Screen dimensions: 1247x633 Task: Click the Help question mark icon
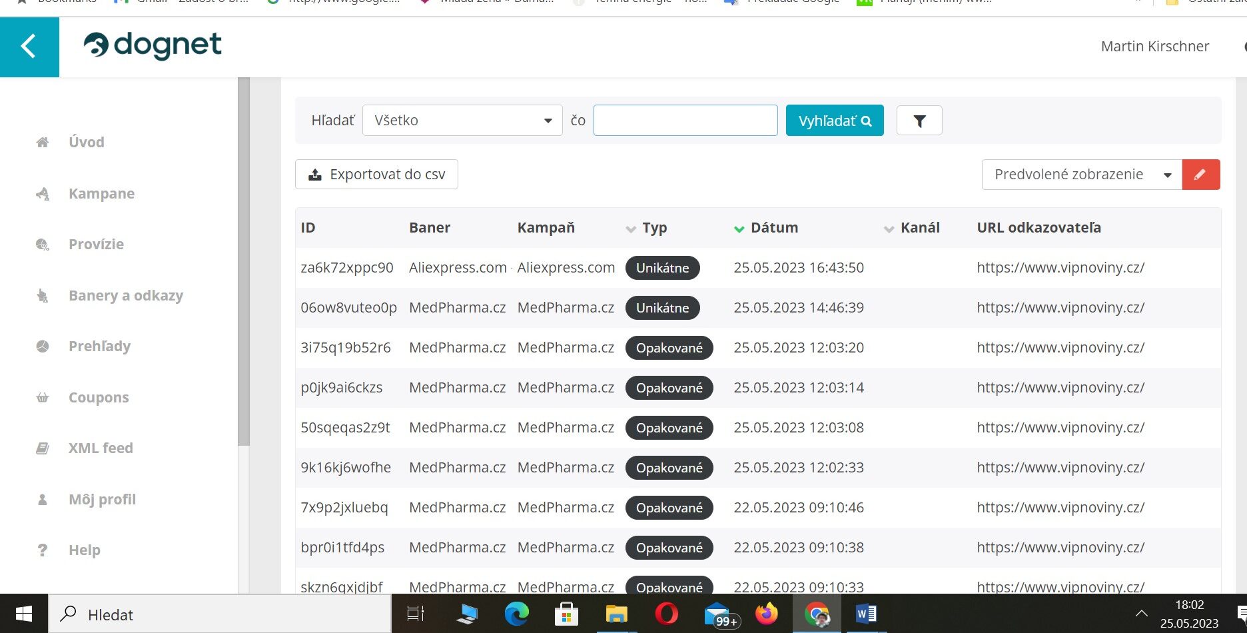(x=43, y=550)
